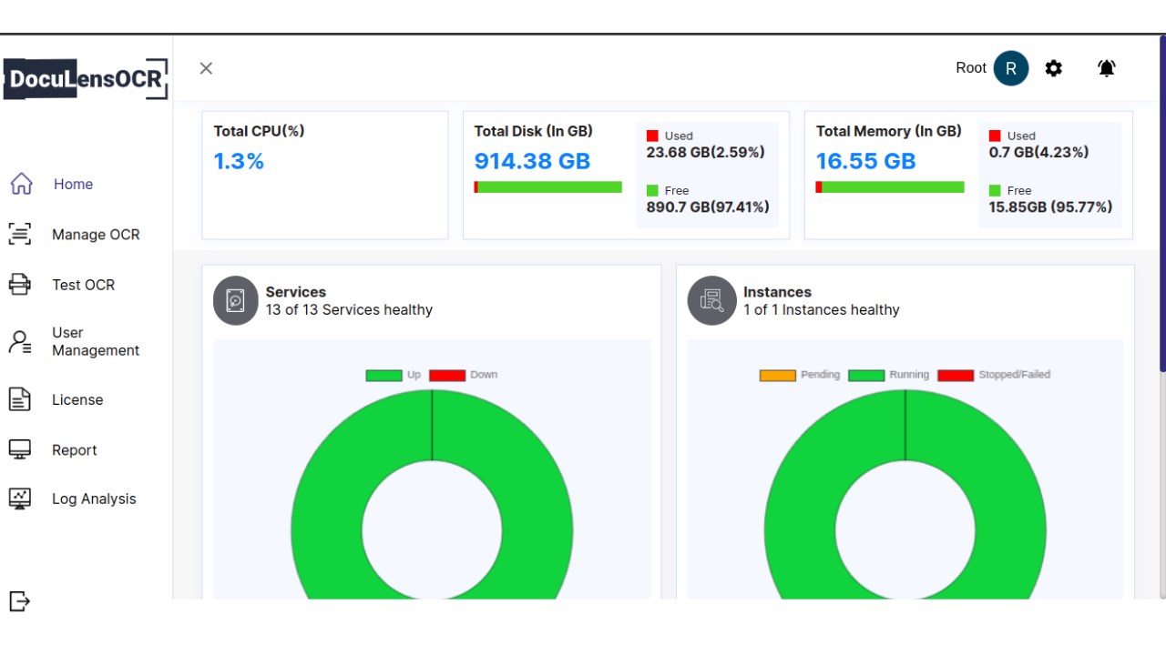Viewport: 1166px width, 655px height.
Task: Go to Test OCR
Action: click(84, 285)
